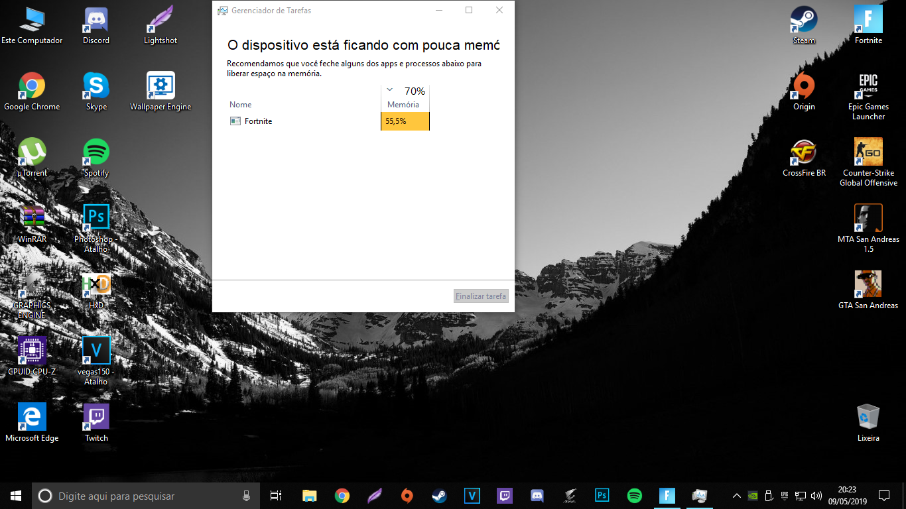Select the Steam desktop icon
Screen dimensions: 906x509
[804, 25]
